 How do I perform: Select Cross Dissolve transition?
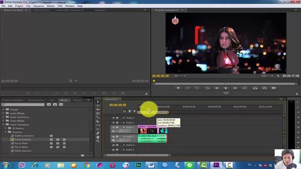(x=23, y=139)
